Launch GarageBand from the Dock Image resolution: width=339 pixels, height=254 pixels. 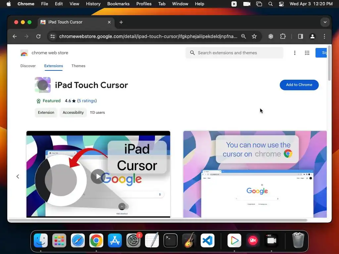click(x=189, y=240)
